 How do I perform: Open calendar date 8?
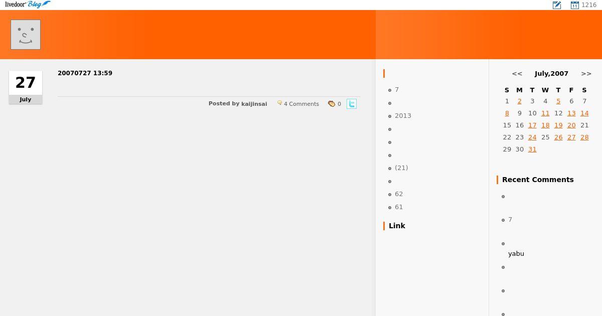507,113
